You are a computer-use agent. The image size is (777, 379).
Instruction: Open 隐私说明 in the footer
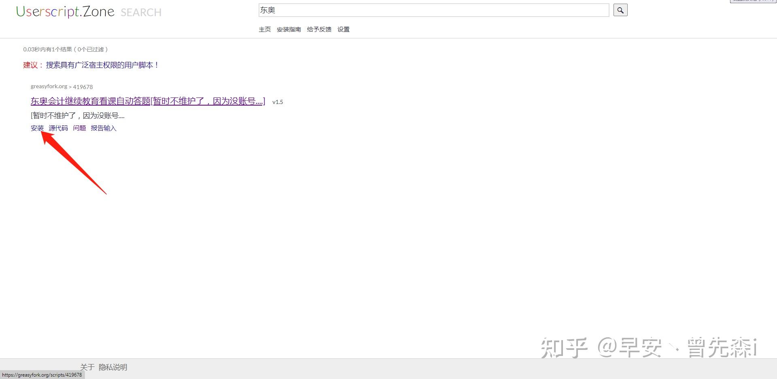[x=113, y=367]
